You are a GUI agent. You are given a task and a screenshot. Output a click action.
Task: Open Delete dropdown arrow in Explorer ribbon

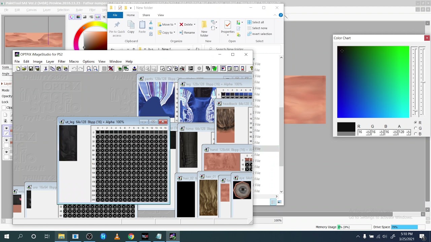194,25
